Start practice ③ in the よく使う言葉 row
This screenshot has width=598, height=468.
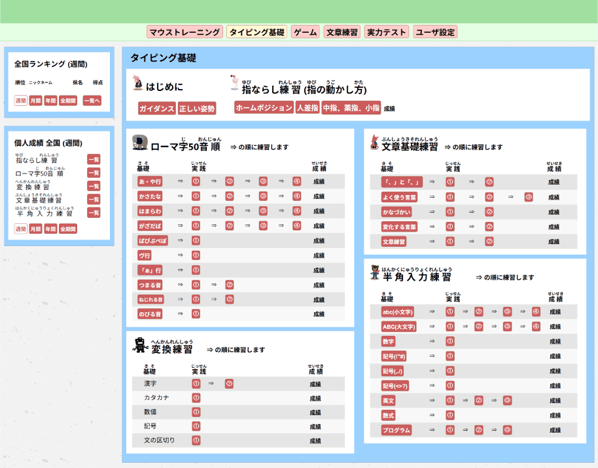coord(529,197)
